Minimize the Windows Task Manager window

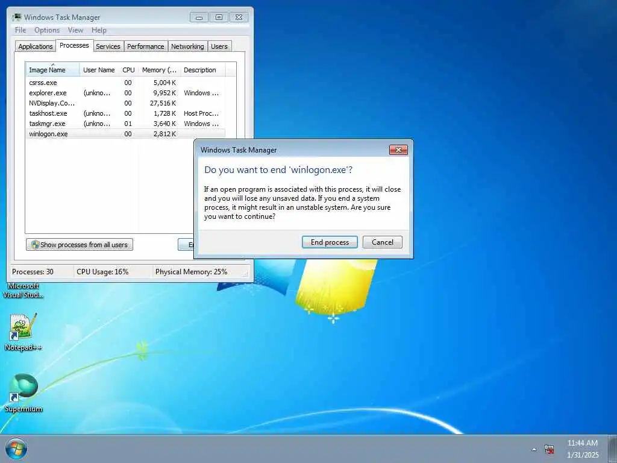coord(199,17)
